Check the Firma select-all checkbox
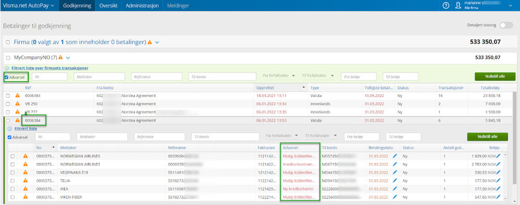This screenshot has height=205, width=520. click(x=8, y=42)
